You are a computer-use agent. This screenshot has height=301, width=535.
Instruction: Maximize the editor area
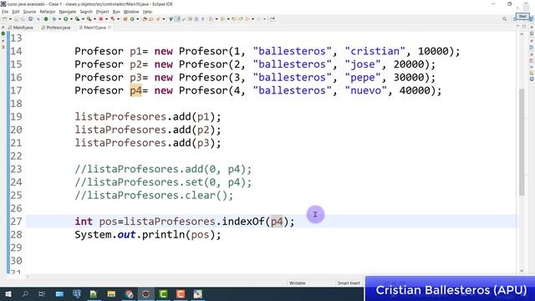pyautogui.click(x=524, y=27)
